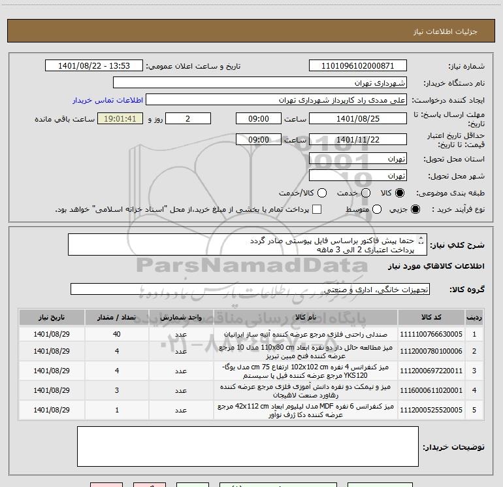Click the item name صندلی راحتی فلزی
Screen dimensions: 503x487
click(x=306, y=334)
